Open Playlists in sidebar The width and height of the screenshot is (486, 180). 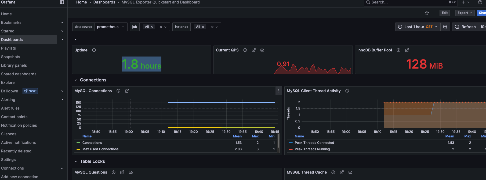(x=9, y=48)
